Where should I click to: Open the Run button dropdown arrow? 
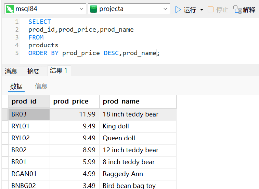click(x=202, y=10)
